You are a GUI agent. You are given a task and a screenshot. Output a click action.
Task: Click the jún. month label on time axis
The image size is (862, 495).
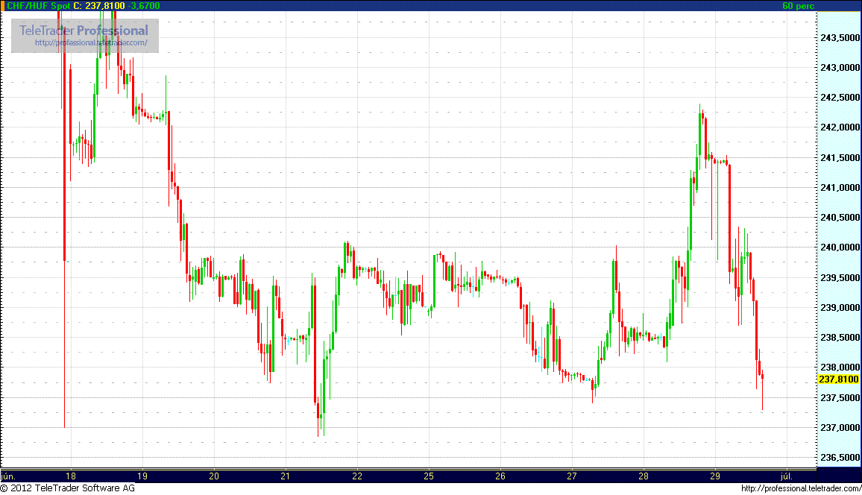click(x=8, y=476)
